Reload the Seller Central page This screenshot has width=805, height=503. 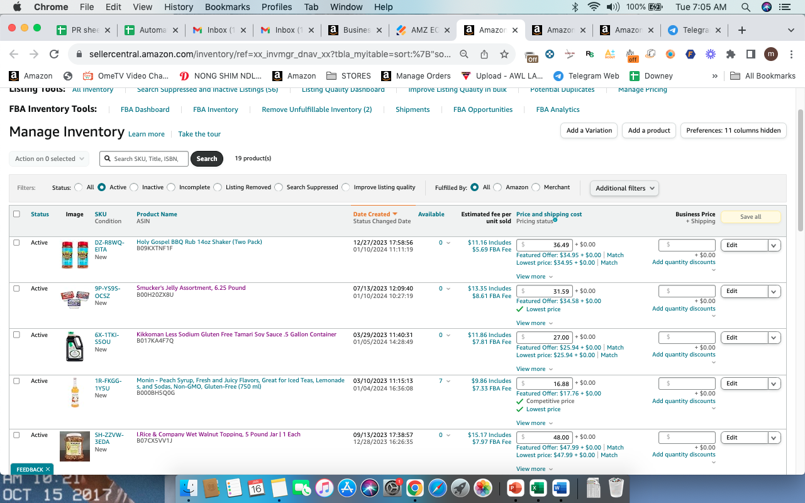coord(54,54)
